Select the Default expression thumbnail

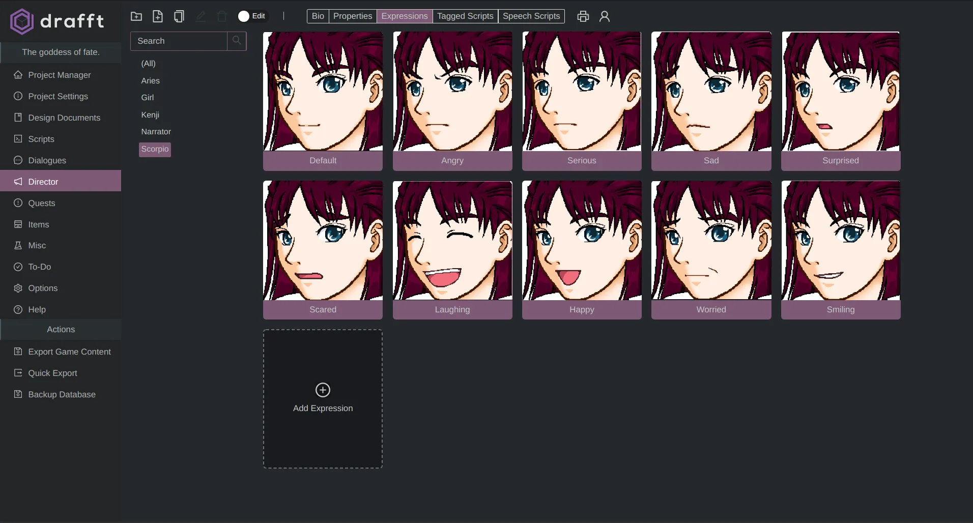323,101
